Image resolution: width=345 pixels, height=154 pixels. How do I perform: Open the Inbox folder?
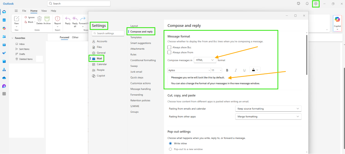pos(22,44)
